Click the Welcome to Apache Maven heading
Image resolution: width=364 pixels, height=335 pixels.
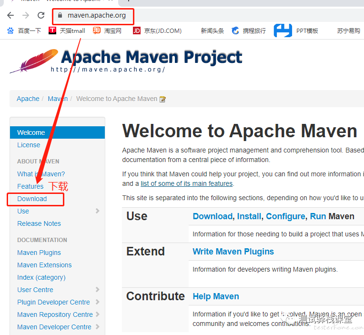240,131
